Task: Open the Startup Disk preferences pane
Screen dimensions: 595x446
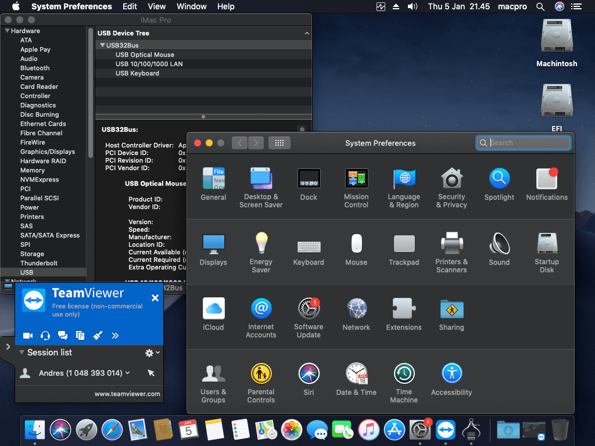Action: point(547,253)
